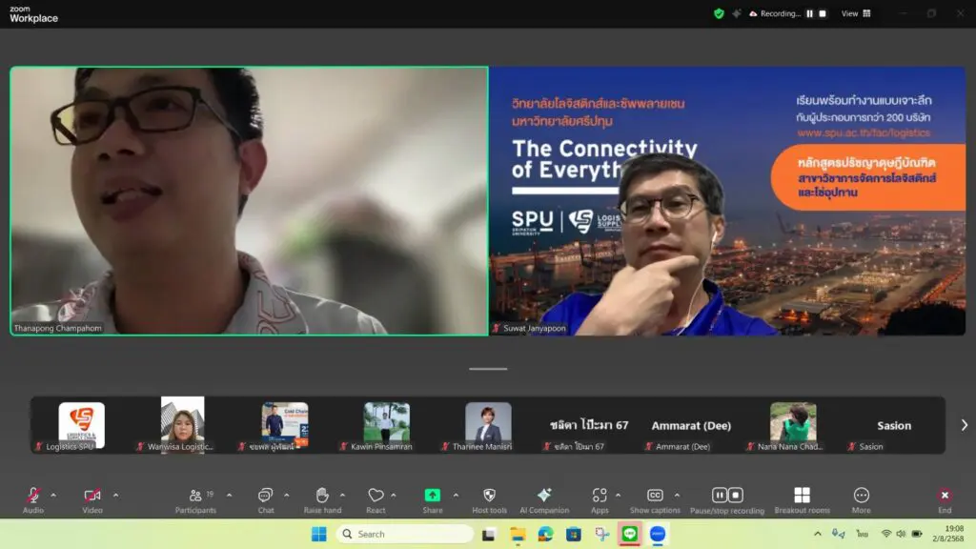Launch Microsoft Edge from the taskbar
976x549 pixels.
click(x=545, y=534)
